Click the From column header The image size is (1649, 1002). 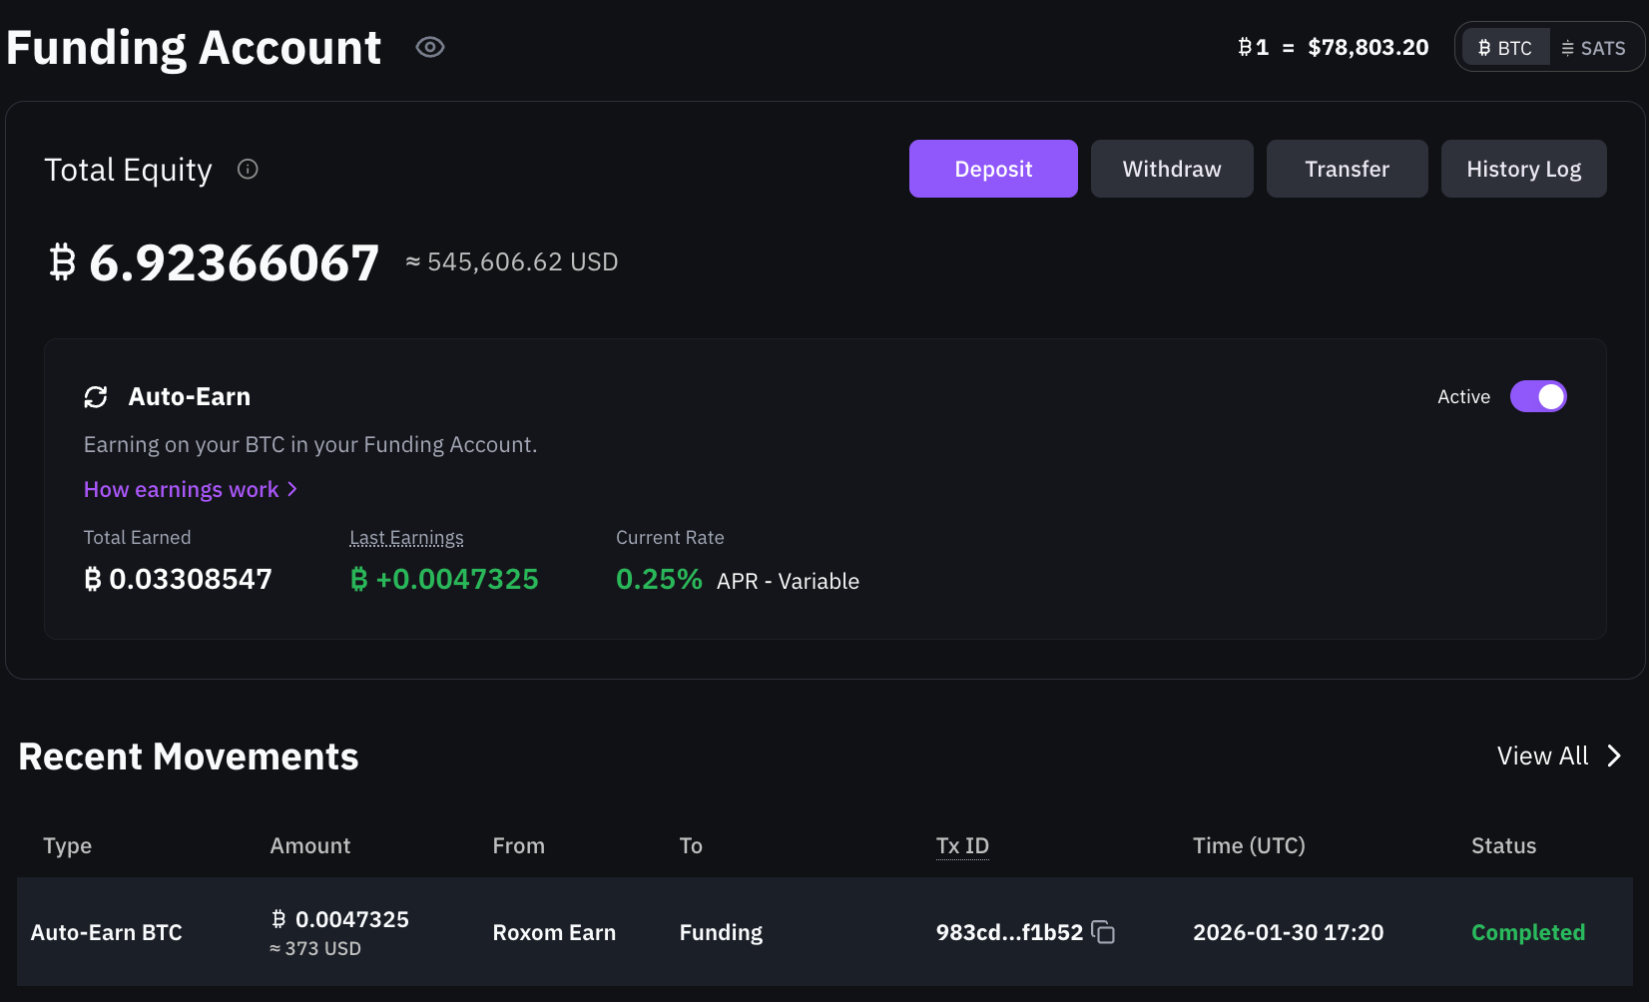[x=518, y=845]
